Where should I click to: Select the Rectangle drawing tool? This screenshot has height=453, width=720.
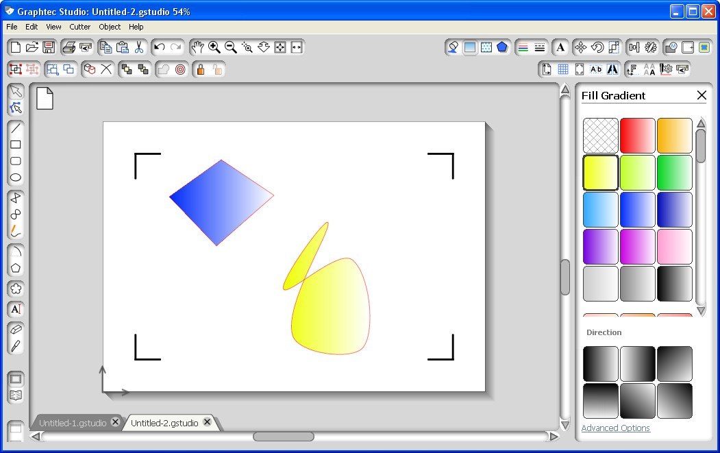(x=16, y=145)
